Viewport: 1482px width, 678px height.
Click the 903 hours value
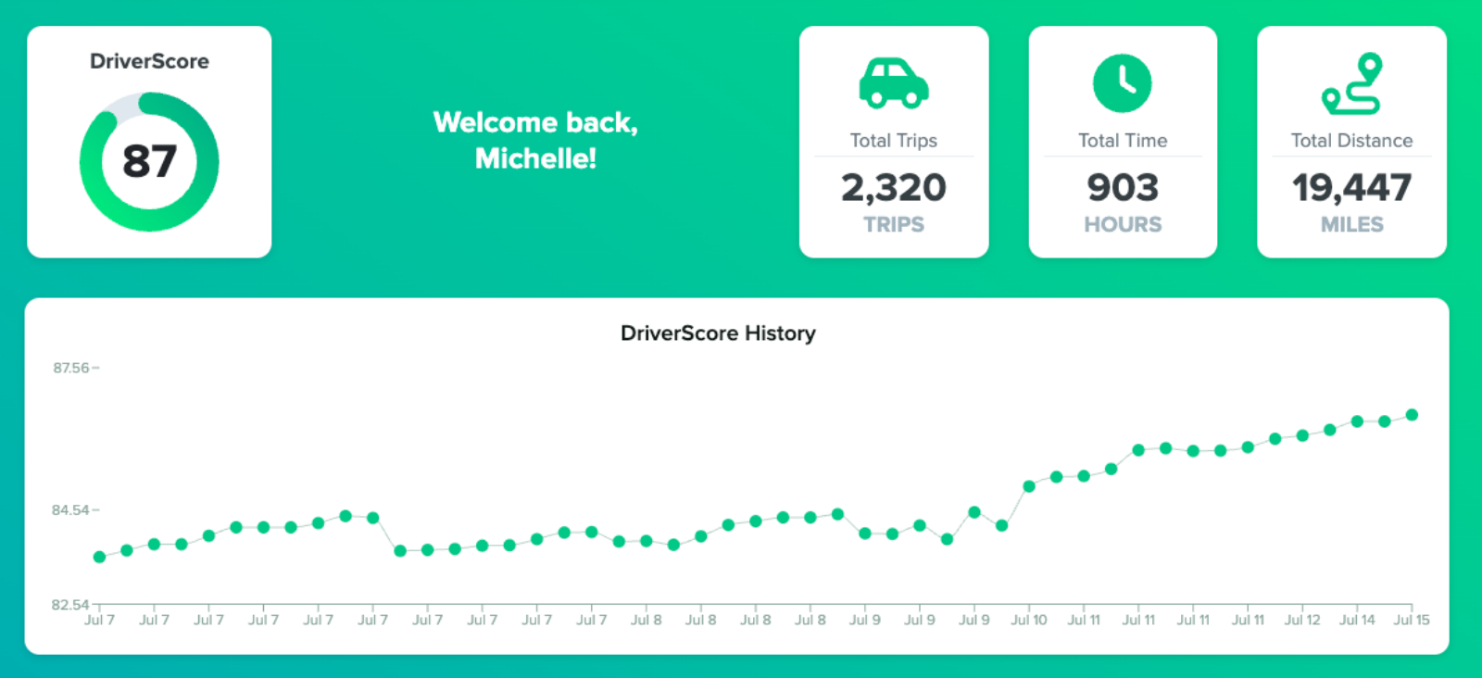1122,188
